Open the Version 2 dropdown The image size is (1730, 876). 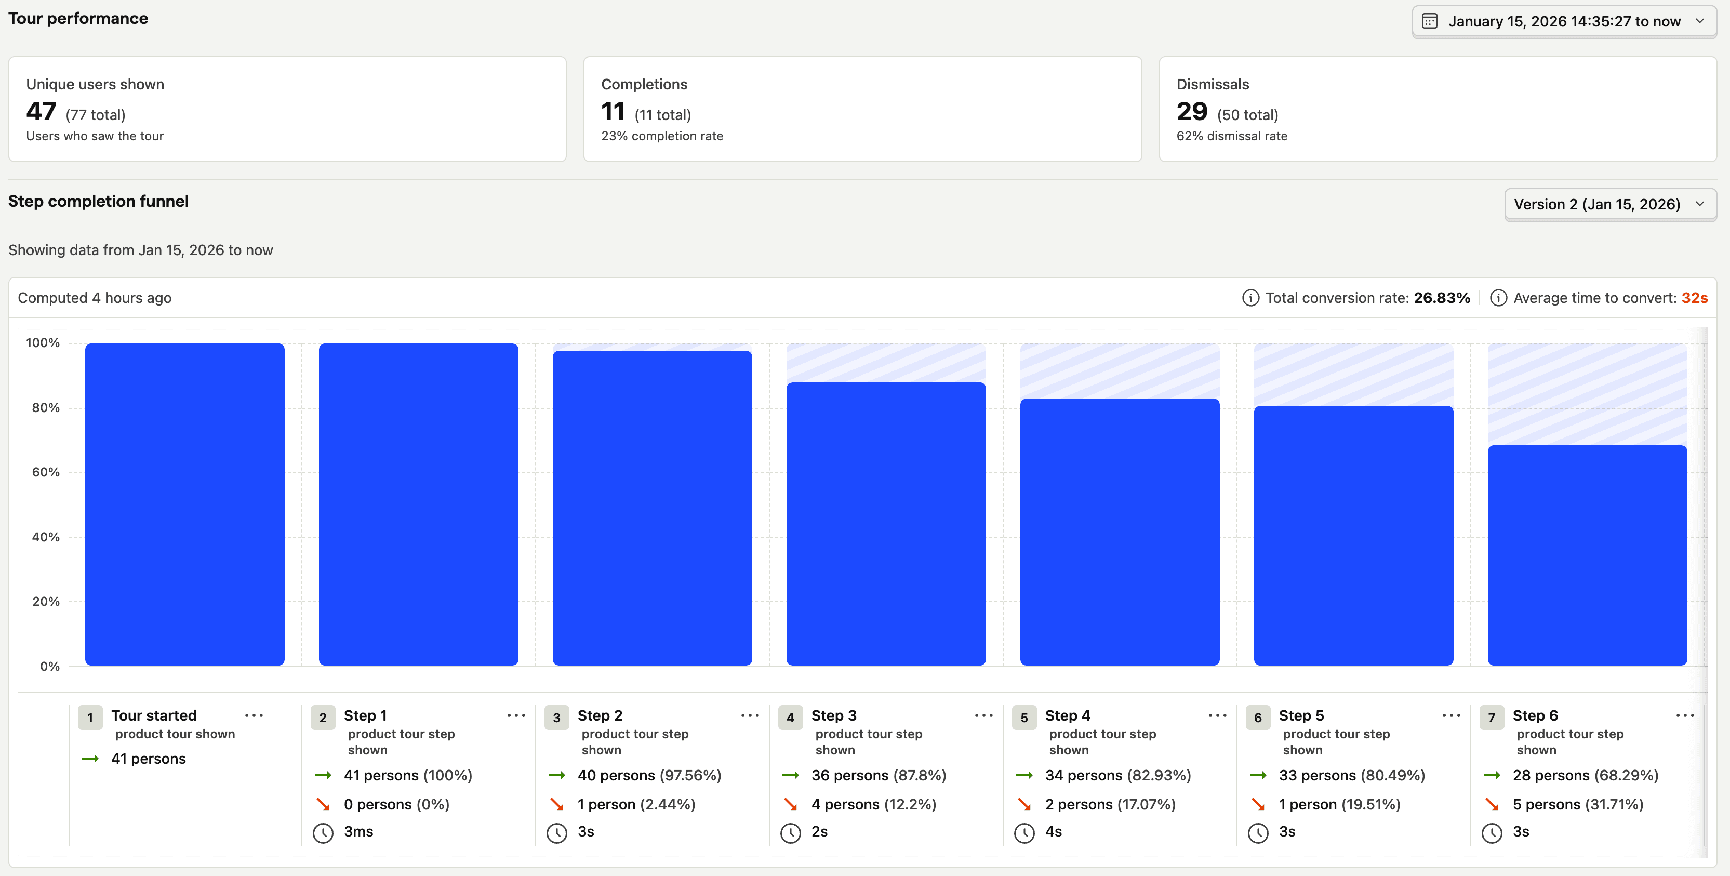[x=1610, y=204]
